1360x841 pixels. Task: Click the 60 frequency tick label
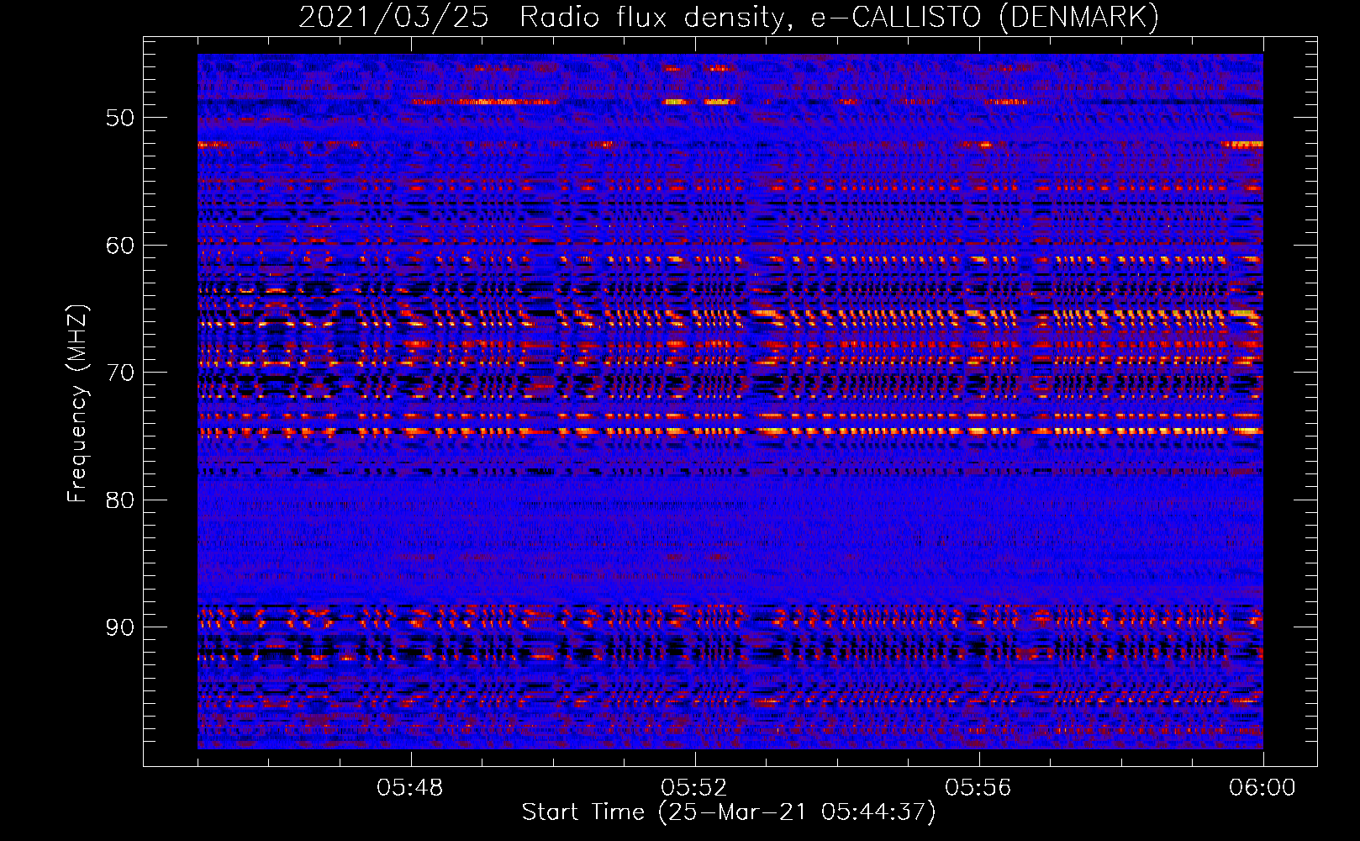point(120,246)
